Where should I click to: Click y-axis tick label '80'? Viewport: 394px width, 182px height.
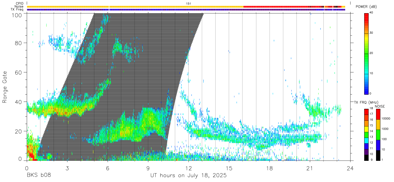pyautogui.click(x=19, y=43)
